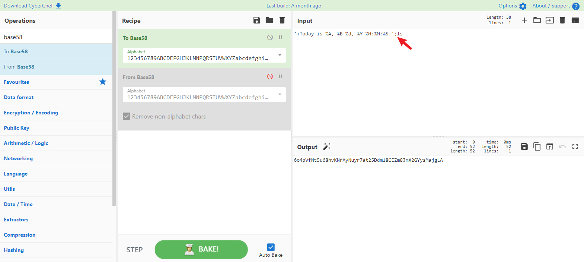
Task: Clear the recipe with the trash icon
Action: tap(282, 20)
